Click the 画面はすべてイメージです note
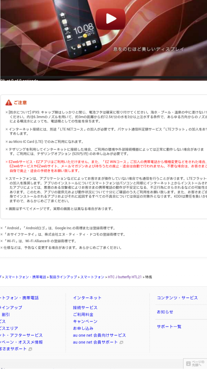The height and width of the screenshot is (369, 207). [x=60, y=209]
